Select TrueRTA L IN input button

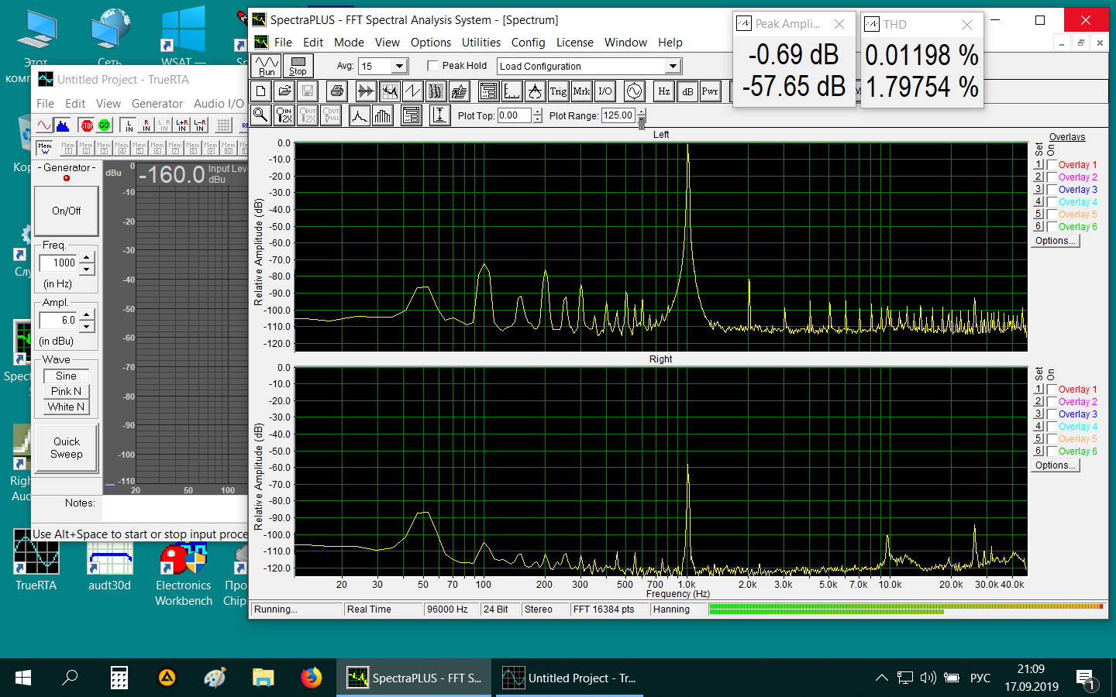(x=129, y=125)
